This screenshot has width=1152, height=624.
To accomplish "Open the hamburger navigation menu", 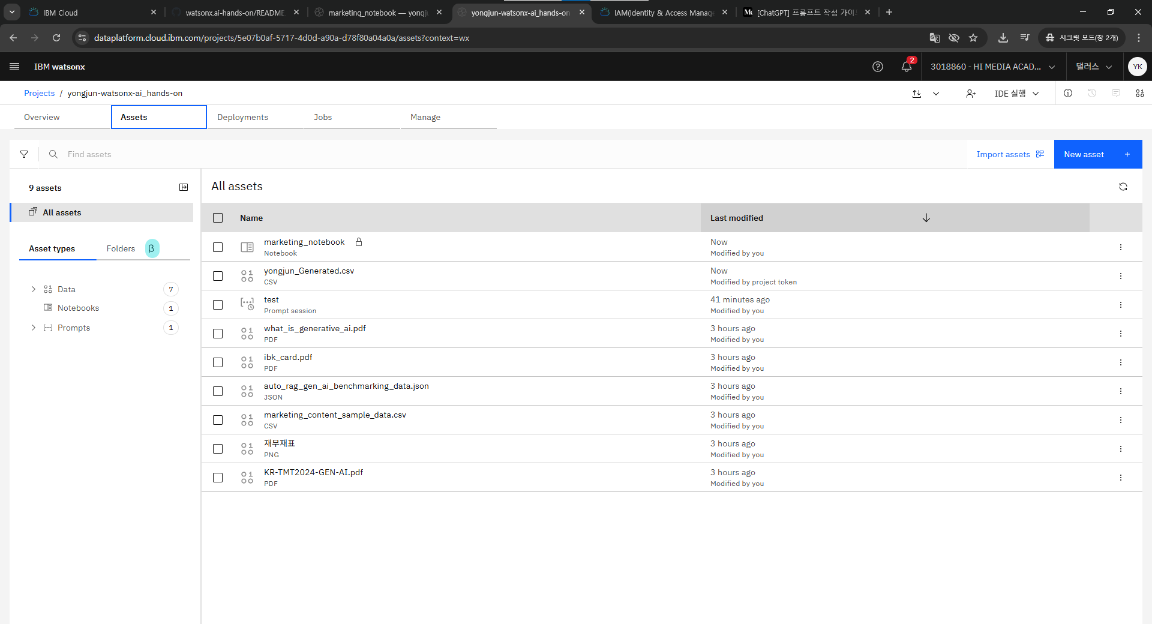I will pyautogui.click(x=14, y=67).
